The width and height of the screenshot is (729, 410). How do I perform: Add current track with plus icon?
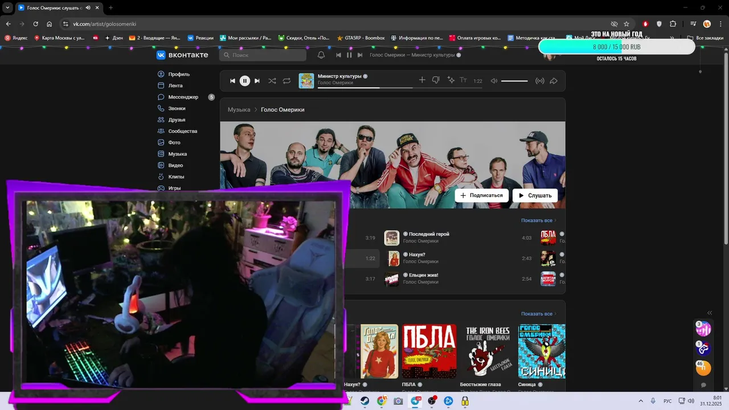coord(422,80)
